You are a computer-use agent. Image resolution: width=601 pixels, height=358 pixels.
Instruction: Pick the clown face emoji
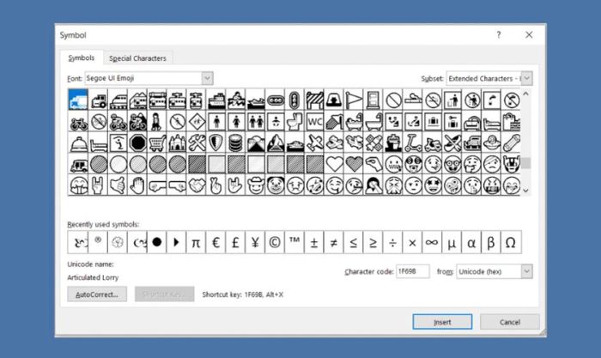[x=275, y=185]
